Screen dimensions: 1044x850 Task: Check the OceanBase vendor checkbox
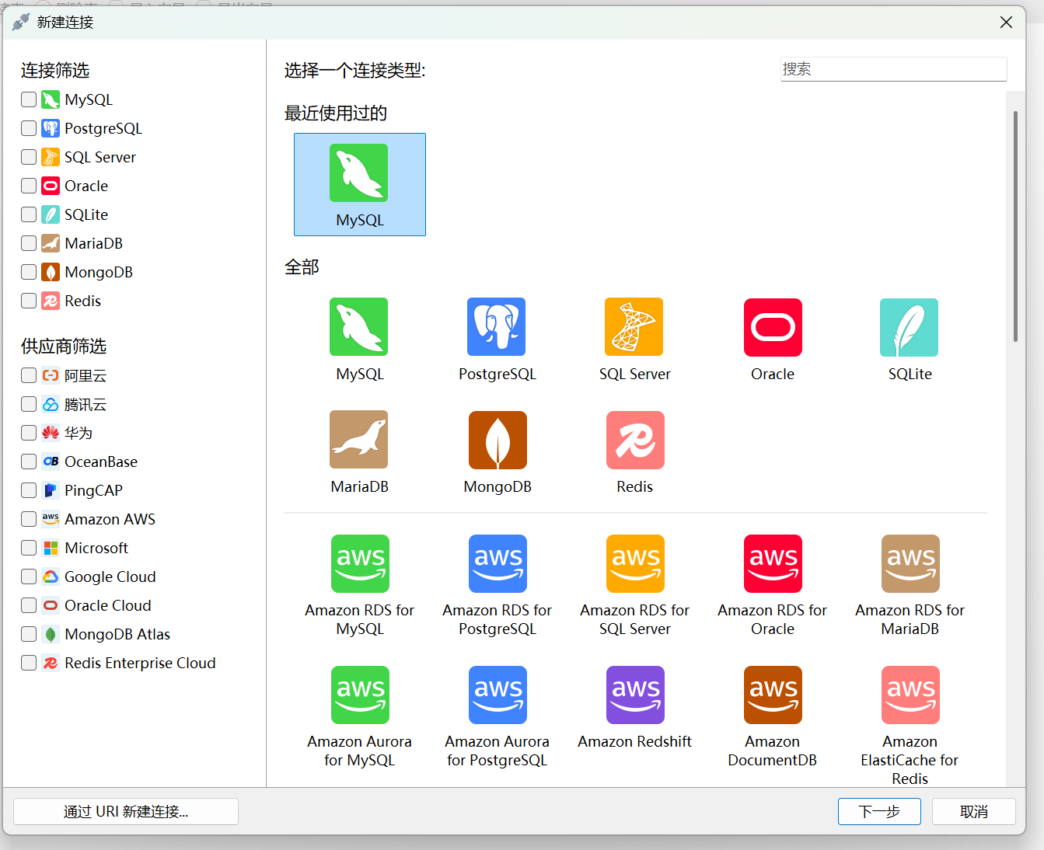[29, 462]
